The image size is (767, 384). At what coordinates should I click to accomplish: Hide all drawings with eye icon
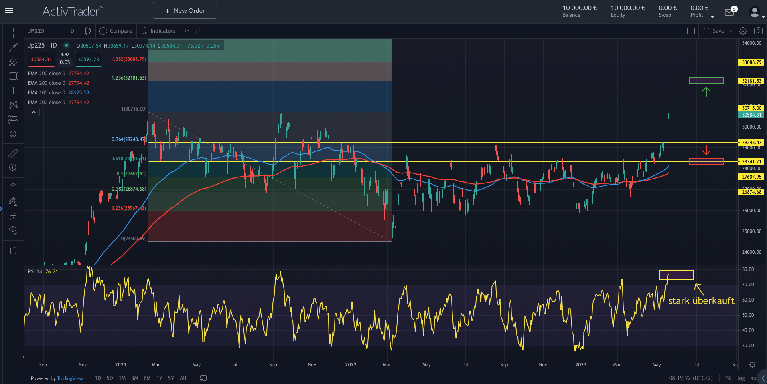coord(13,230)
